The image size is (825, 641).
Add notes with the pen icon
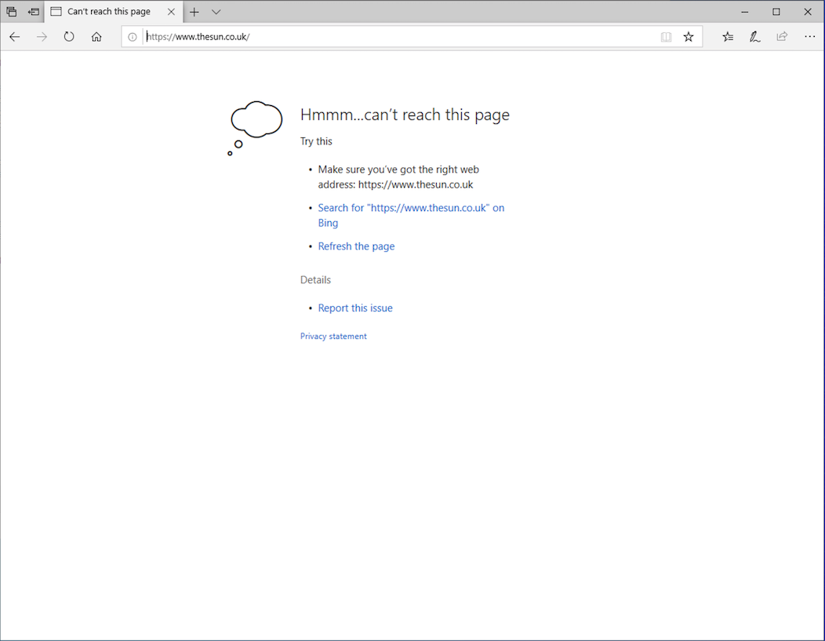click(x=755, y=37)
